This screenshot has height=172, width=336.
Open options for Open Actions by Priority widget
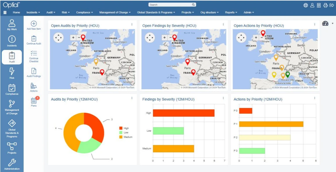click(314, 24)
